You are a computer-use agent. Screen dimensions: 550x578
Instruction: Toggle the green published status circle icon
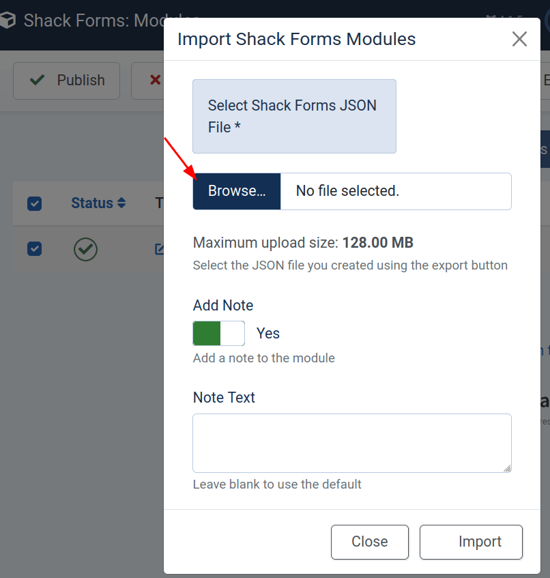[85, 250]
